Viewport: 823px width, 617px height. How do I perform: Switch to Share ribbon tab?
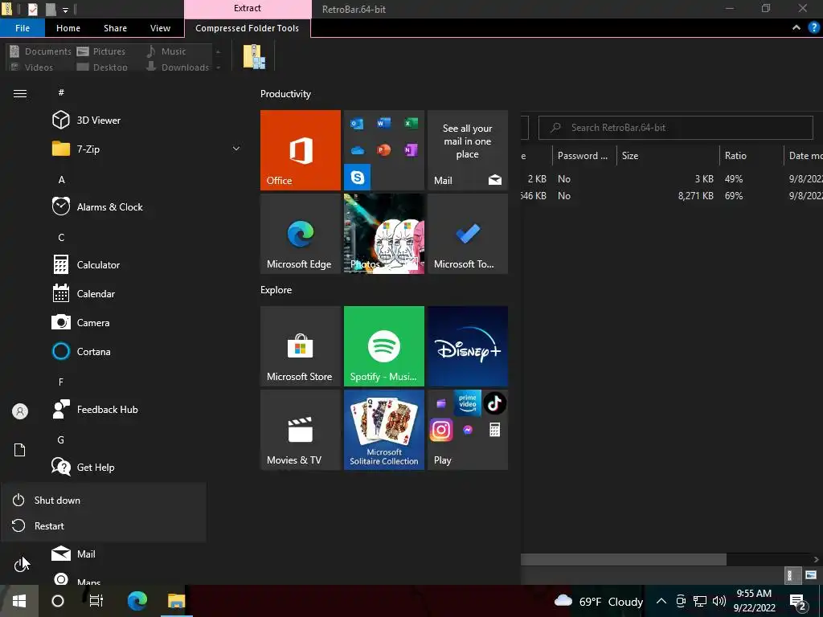click(x=115, y=28)
